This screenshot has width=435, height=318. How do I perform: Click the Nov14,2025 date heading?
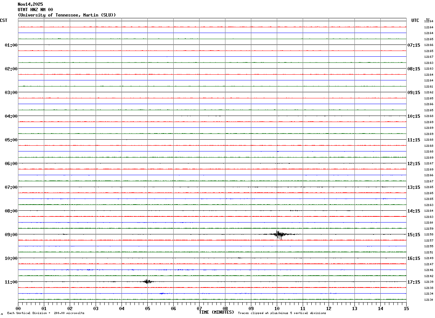[30, 4]
